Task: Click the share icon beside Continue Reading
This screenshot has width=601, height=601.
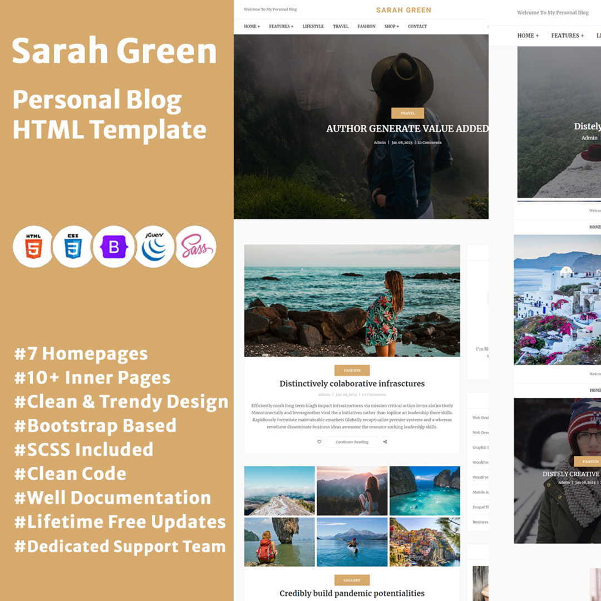Action: [x=385, y=442]
